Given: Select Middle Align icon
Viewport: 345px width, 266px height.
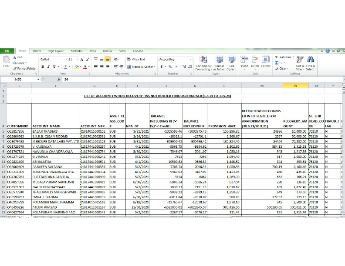Looking at the screenshot, I should coord(101,59).
